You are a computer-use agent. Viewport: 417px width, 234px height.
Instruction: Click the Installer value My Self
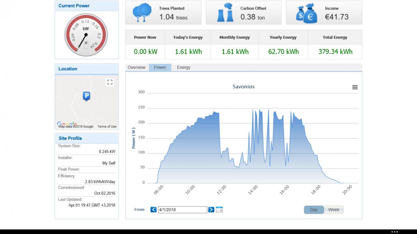(x=109, y=163)
